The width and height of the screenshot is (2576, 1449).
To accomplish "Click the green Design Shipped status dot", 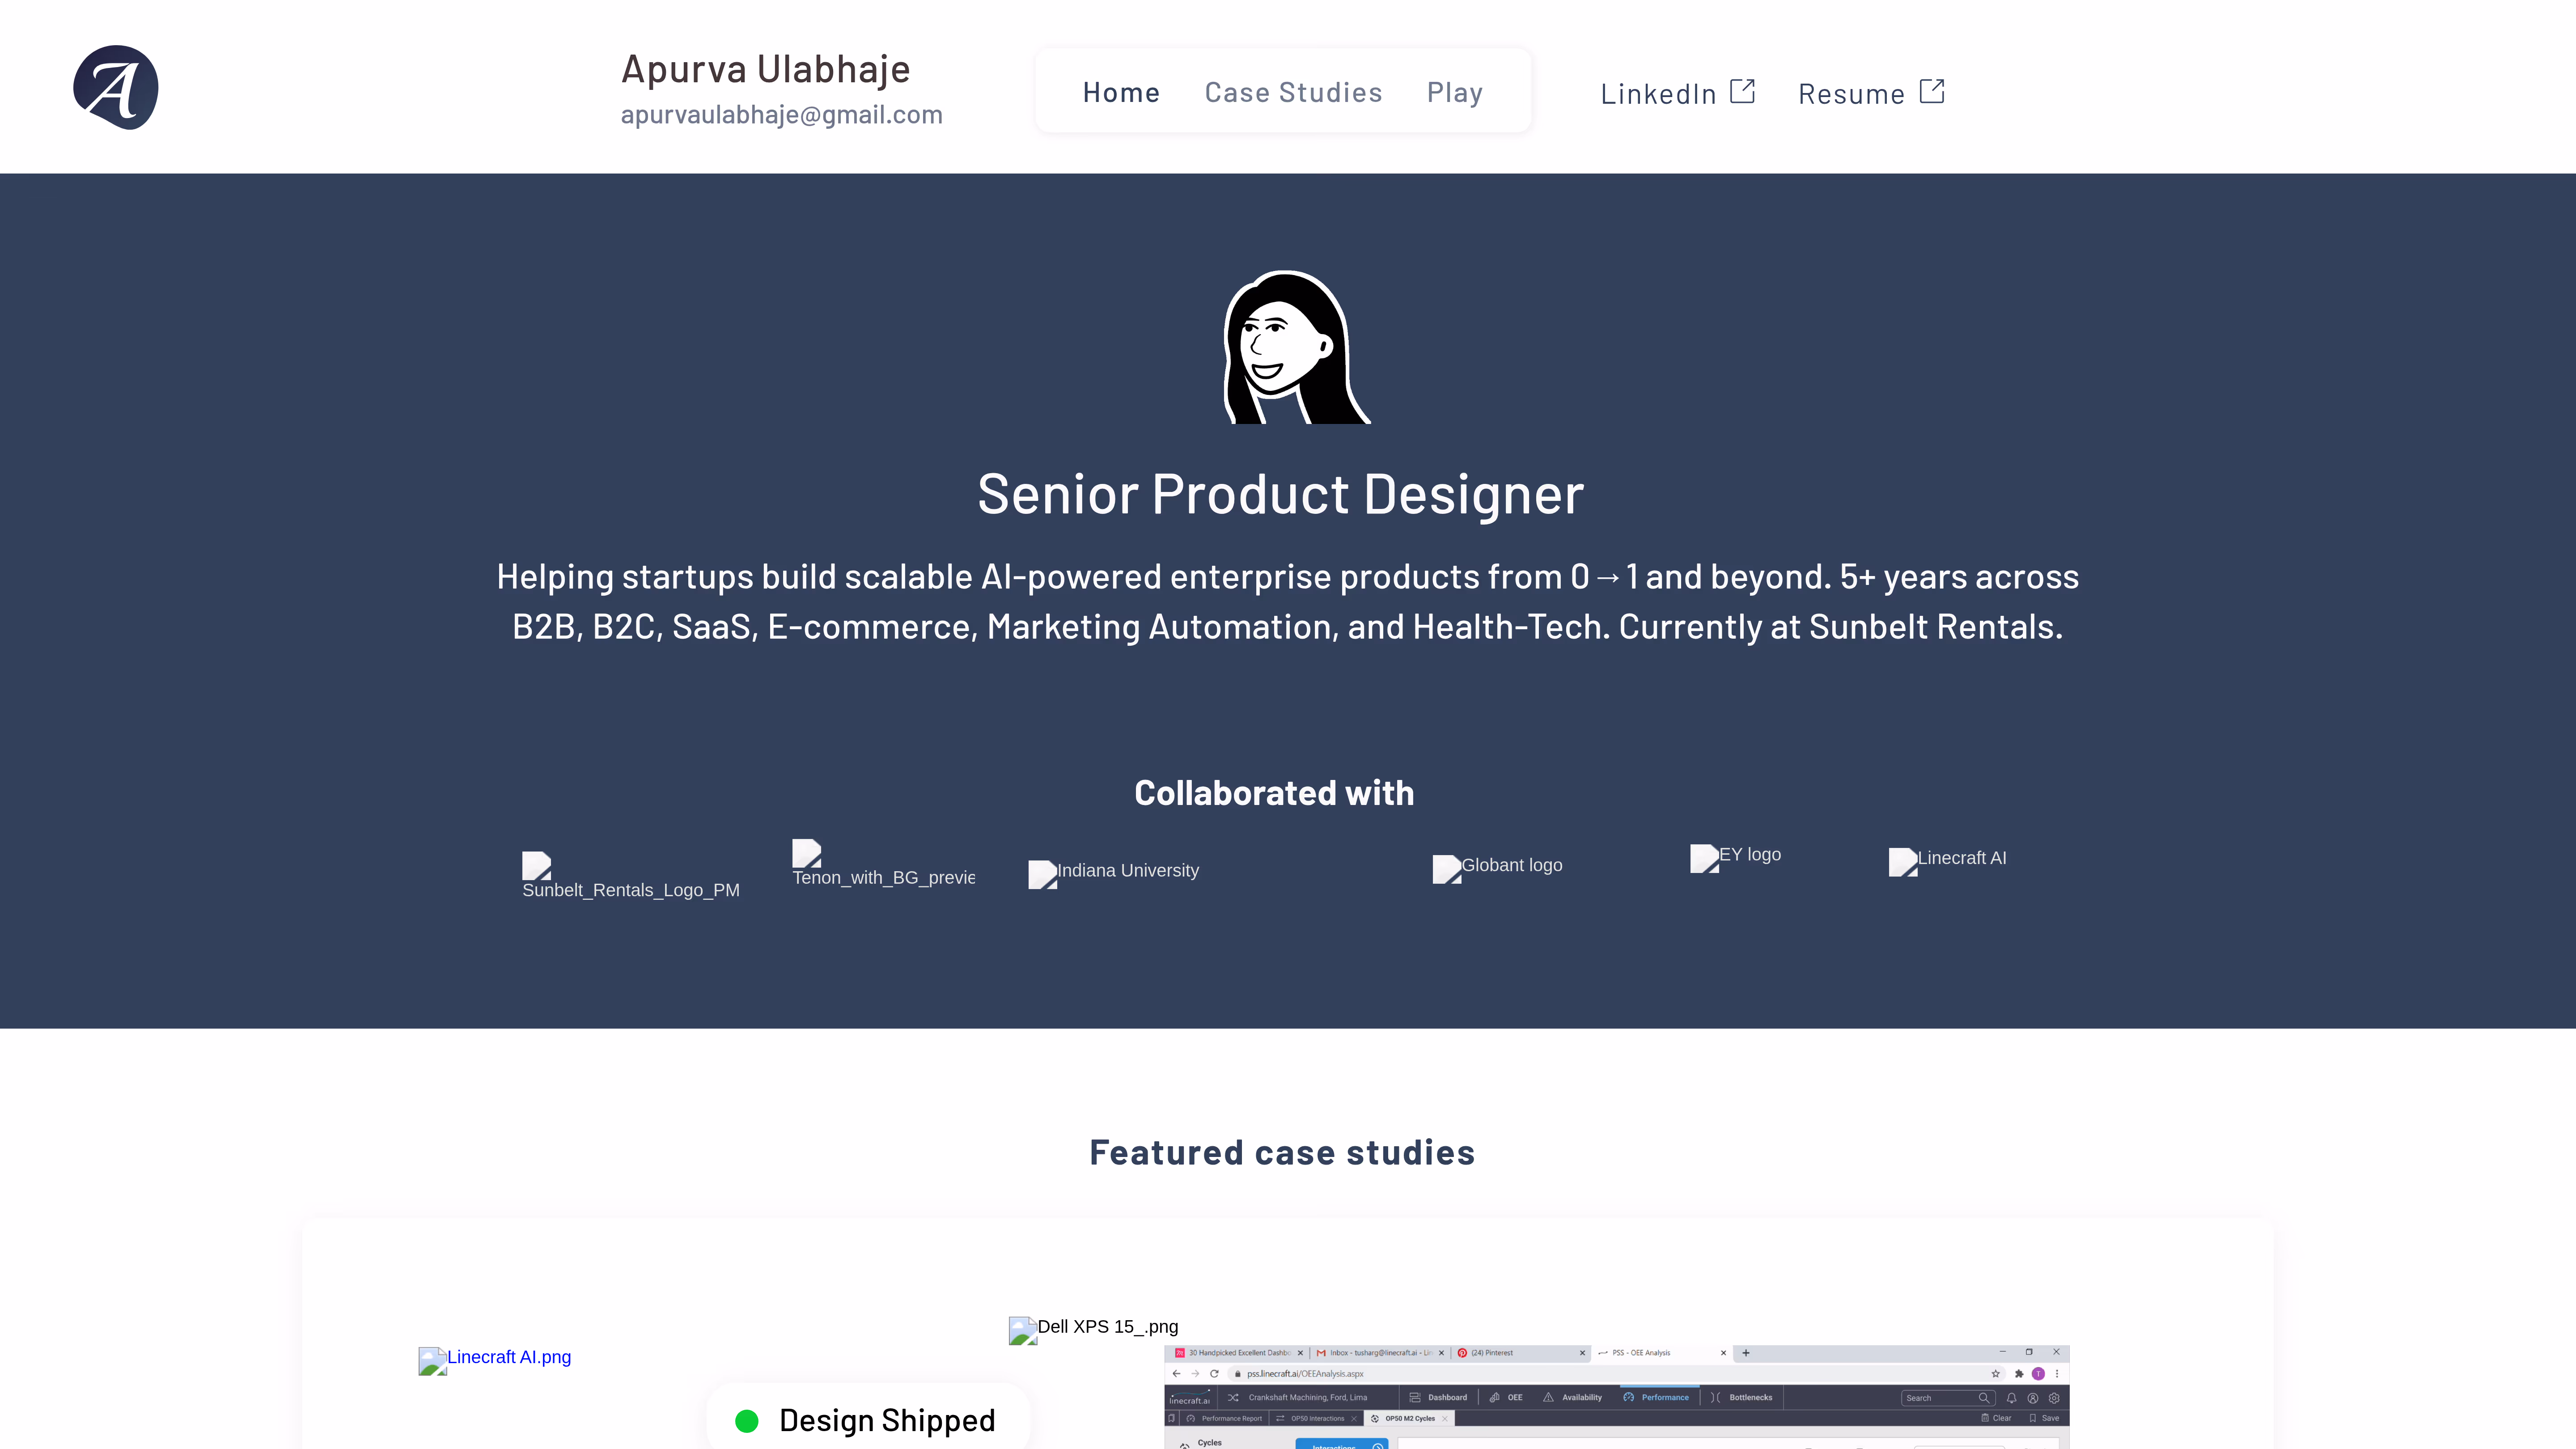I will (747, 1420).
